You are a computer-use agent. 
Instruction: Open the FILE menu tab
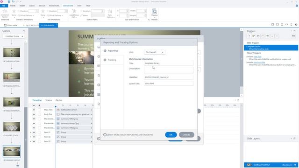pyautogui.click(x=4, y=6)
